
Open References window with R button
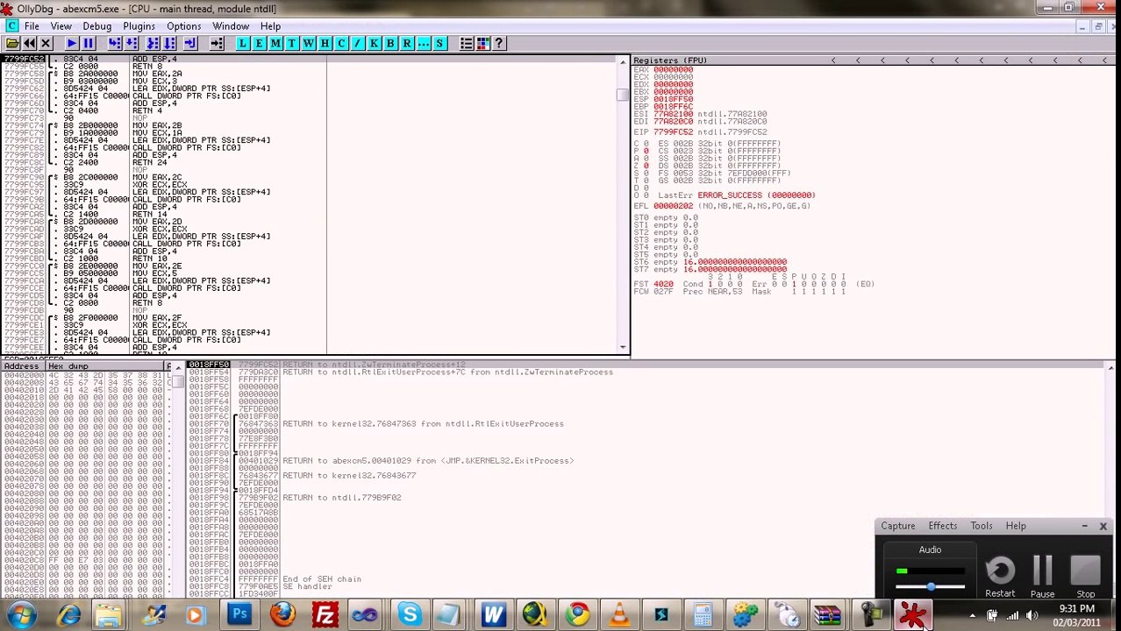click(x=407, y=43)
